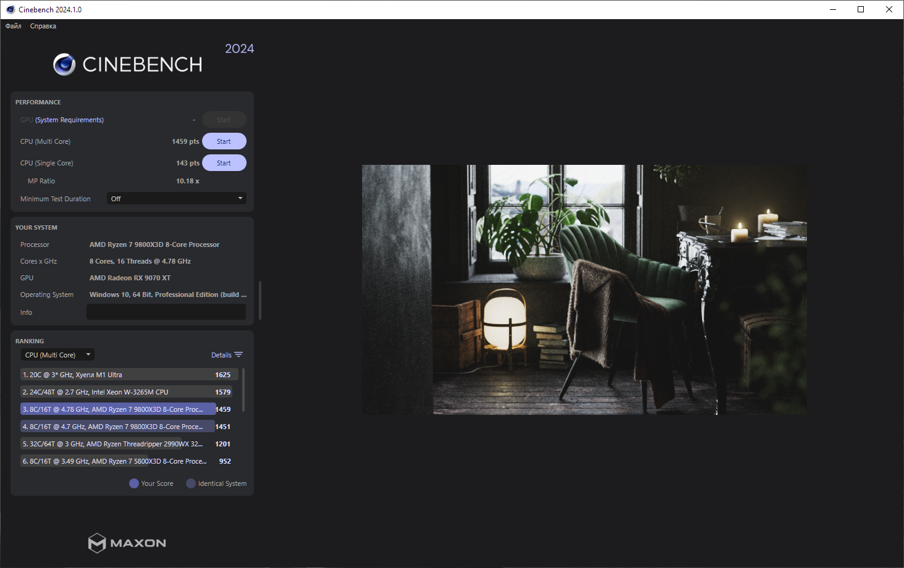Toggle the Your Score legend indicator
Viewport: 904px width, 568px height.
pyautogui.click(x=134, y=483)
